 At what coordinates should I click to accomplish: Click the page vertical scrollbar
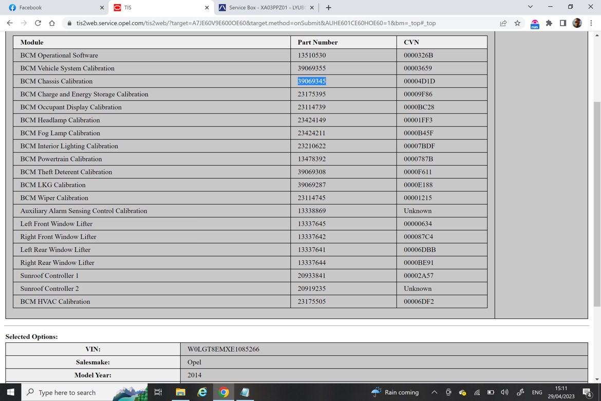[597, 204]
